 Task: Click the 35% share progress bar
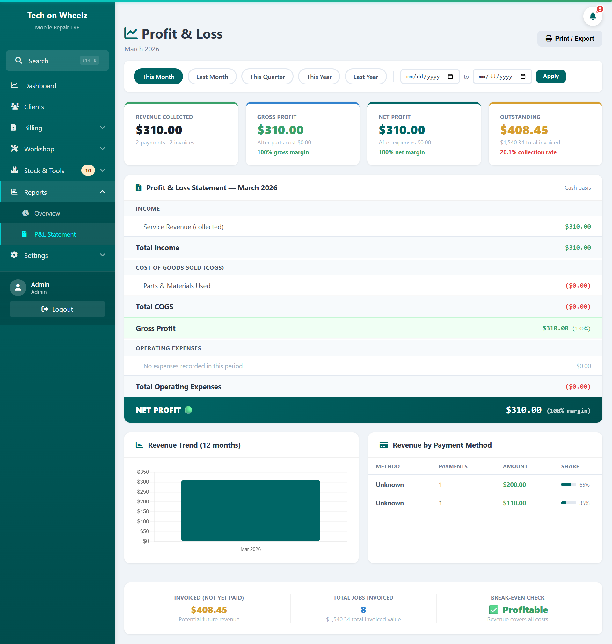point(569,503)
